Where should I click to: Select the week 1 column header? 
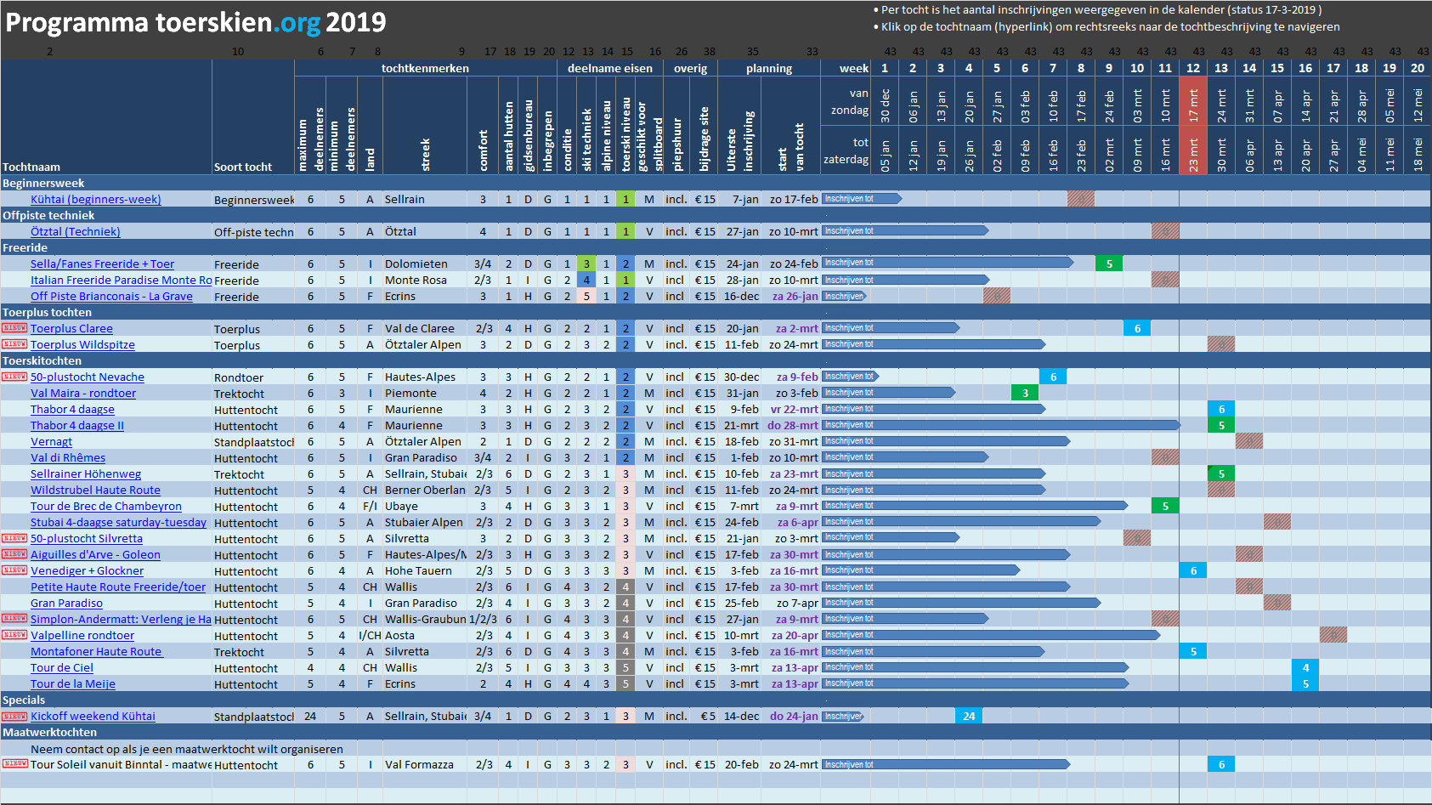(885, 68)
